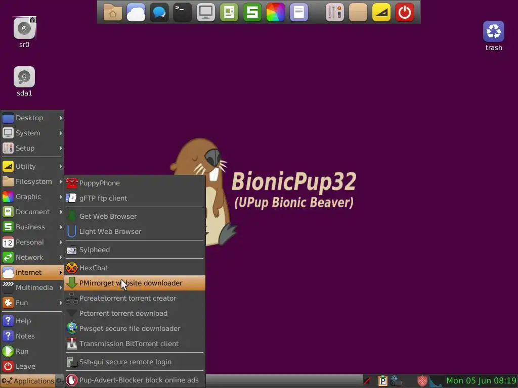Launch HexChat
Viewport: 518px width, 388px height.
click(x=135, y=268)
